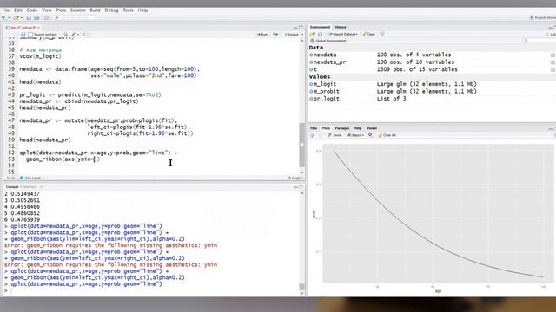
Task: Expand the t data frame entry
Action: [x=311, y=69]
